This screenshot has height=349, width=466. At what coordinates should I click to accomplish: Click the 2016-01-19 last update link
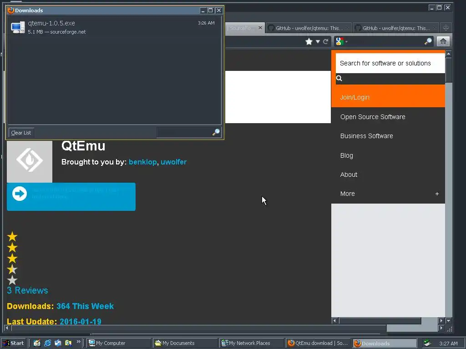[x=80, y=321]
